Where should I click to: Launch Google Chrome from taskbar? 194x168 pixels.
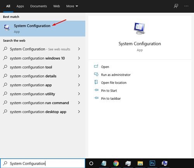click(x=116, y=163)
